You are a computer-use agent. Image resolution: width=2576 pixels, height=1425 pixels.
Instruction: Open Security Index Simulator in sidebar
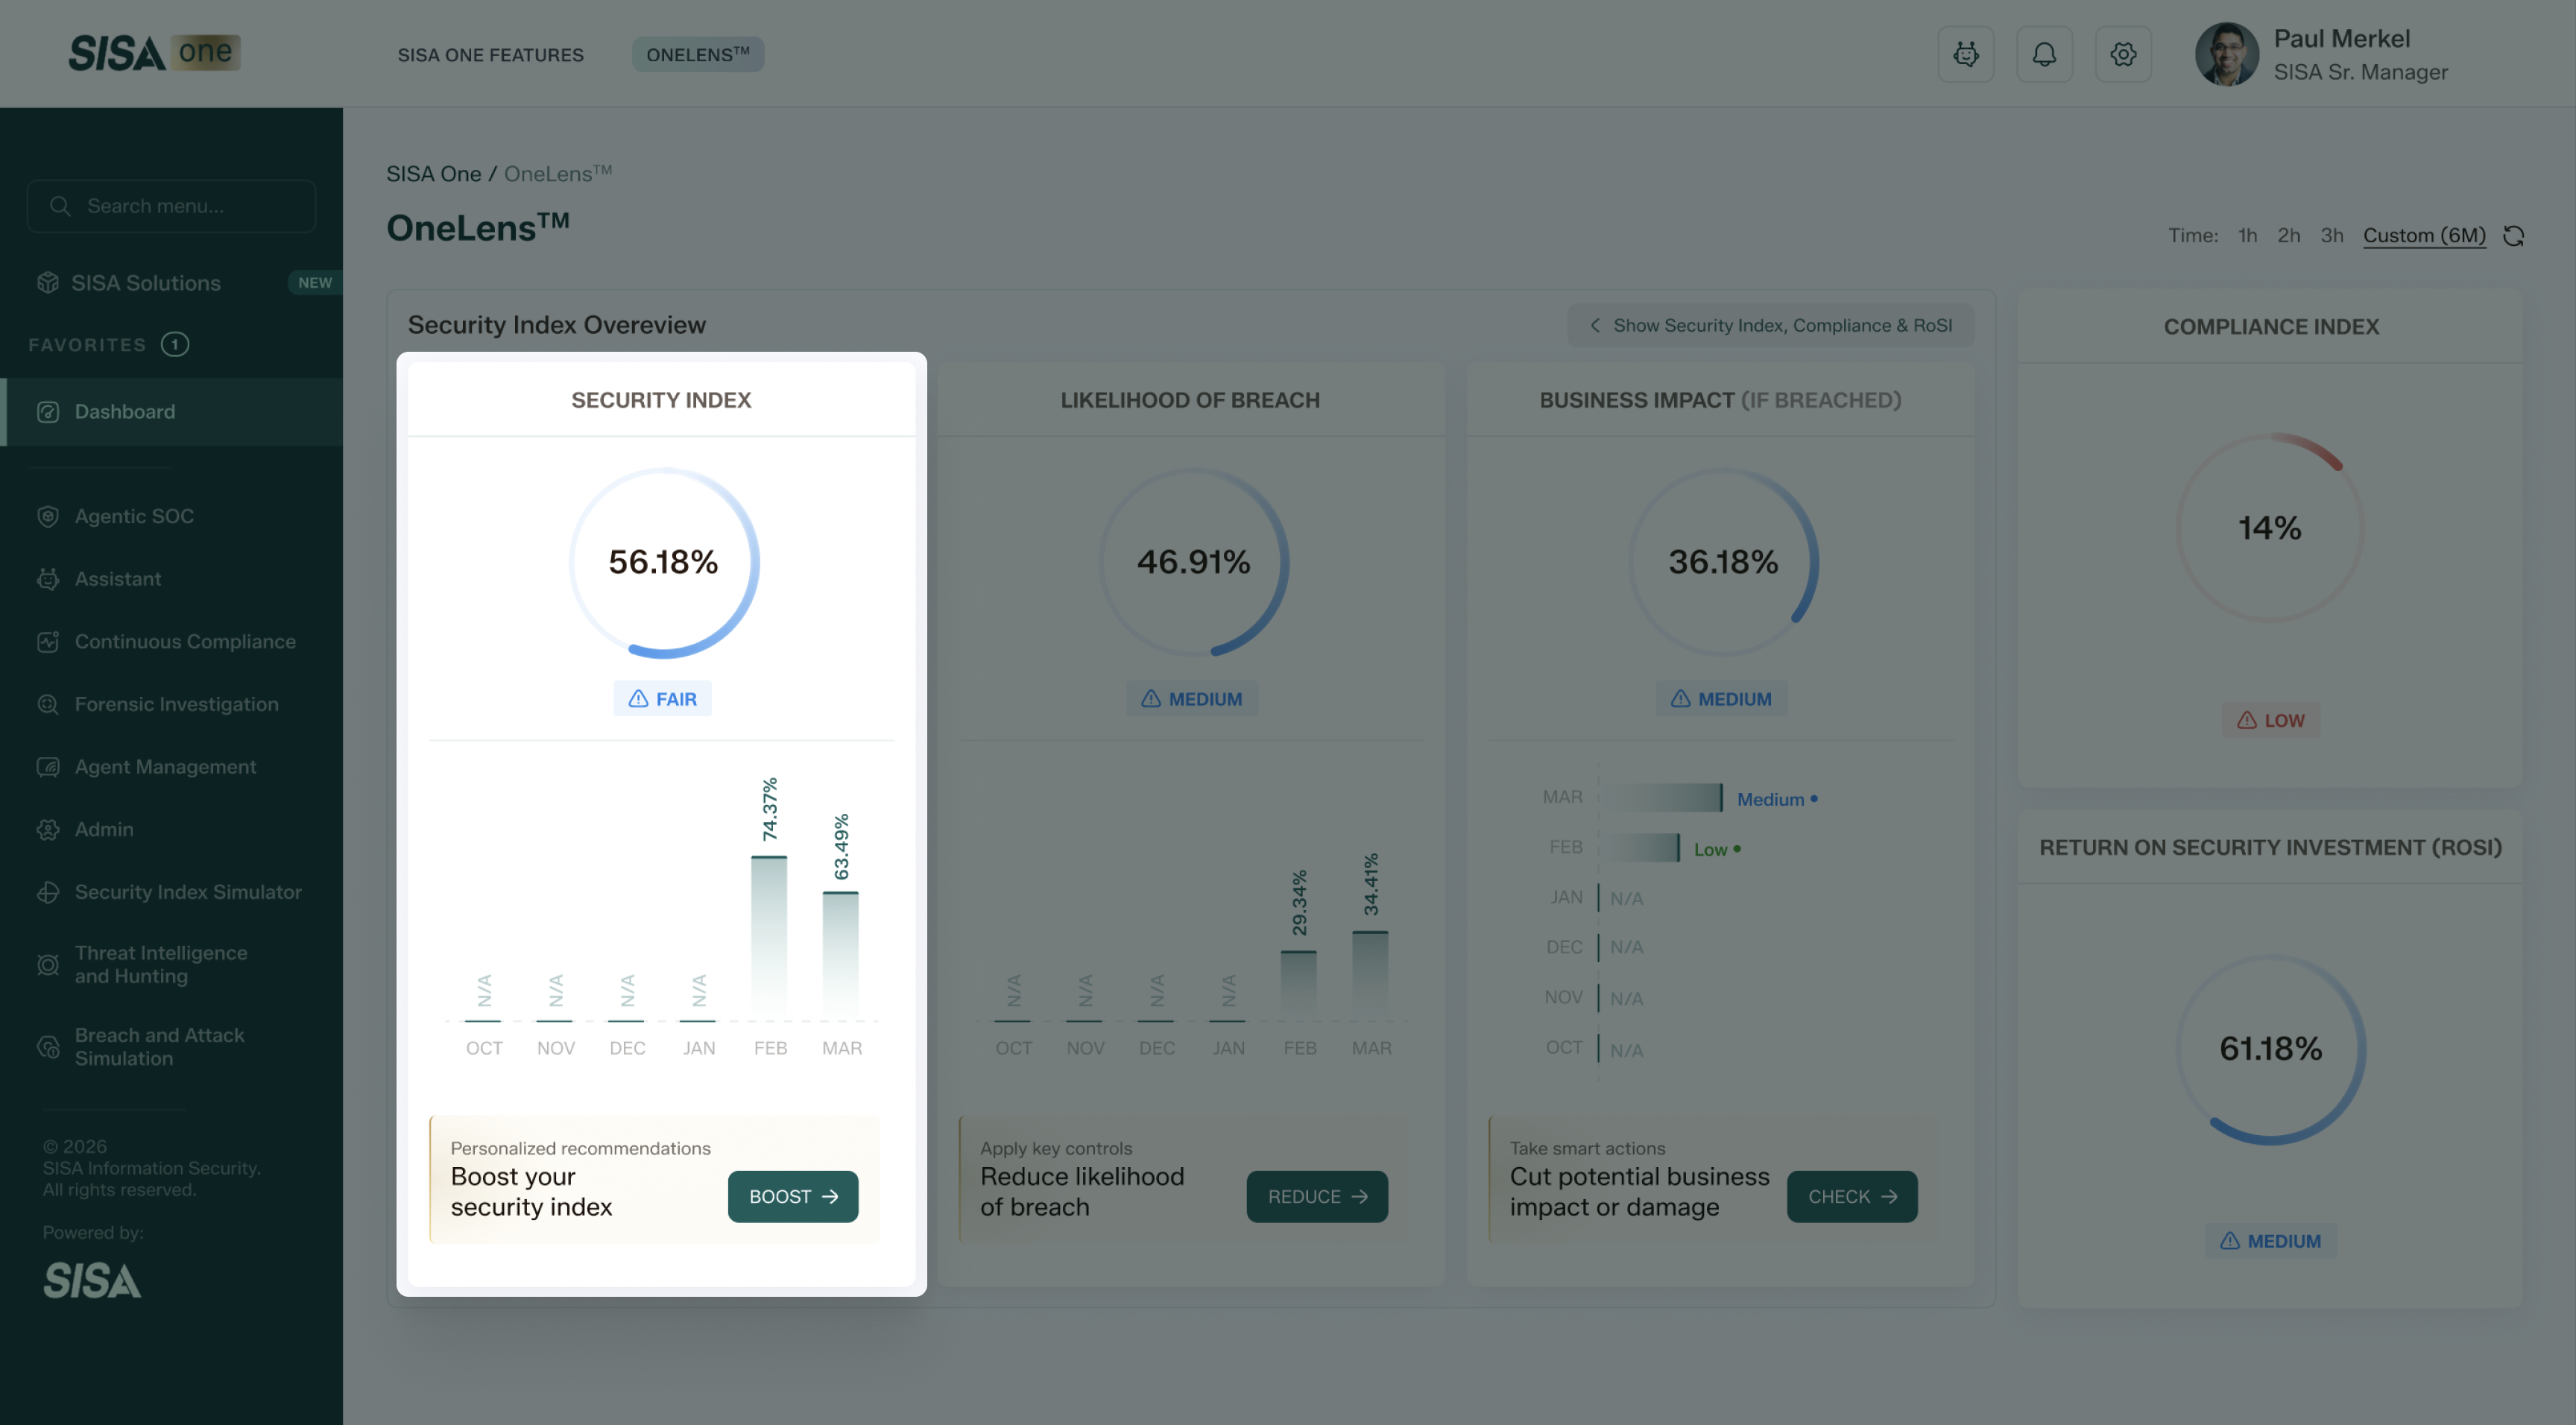coord(188,892)
